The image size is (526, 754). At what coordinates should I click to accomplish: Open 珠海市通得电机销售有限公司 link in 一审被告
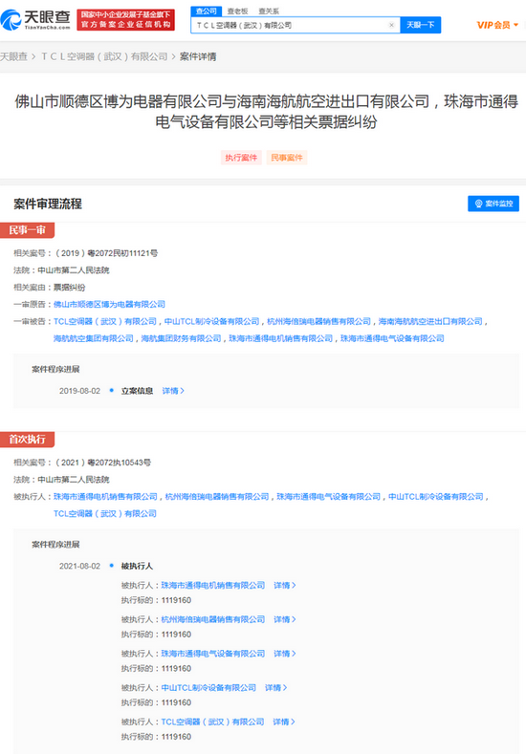(280, 338)
